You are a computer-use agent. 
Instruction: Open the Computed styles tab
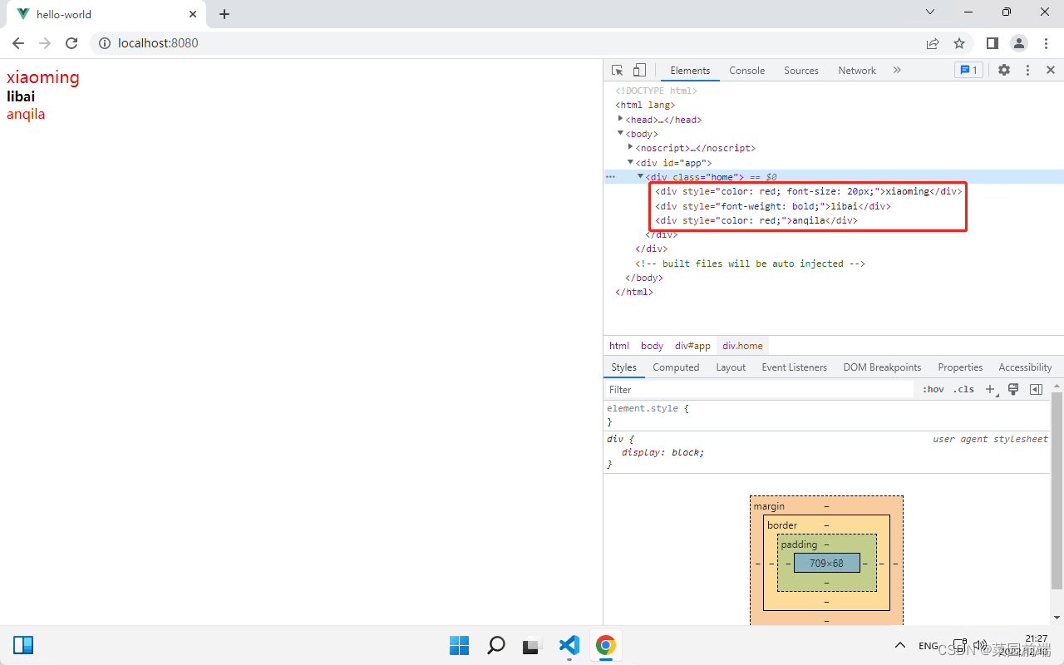pyautogui.click(x=676, y=367)
